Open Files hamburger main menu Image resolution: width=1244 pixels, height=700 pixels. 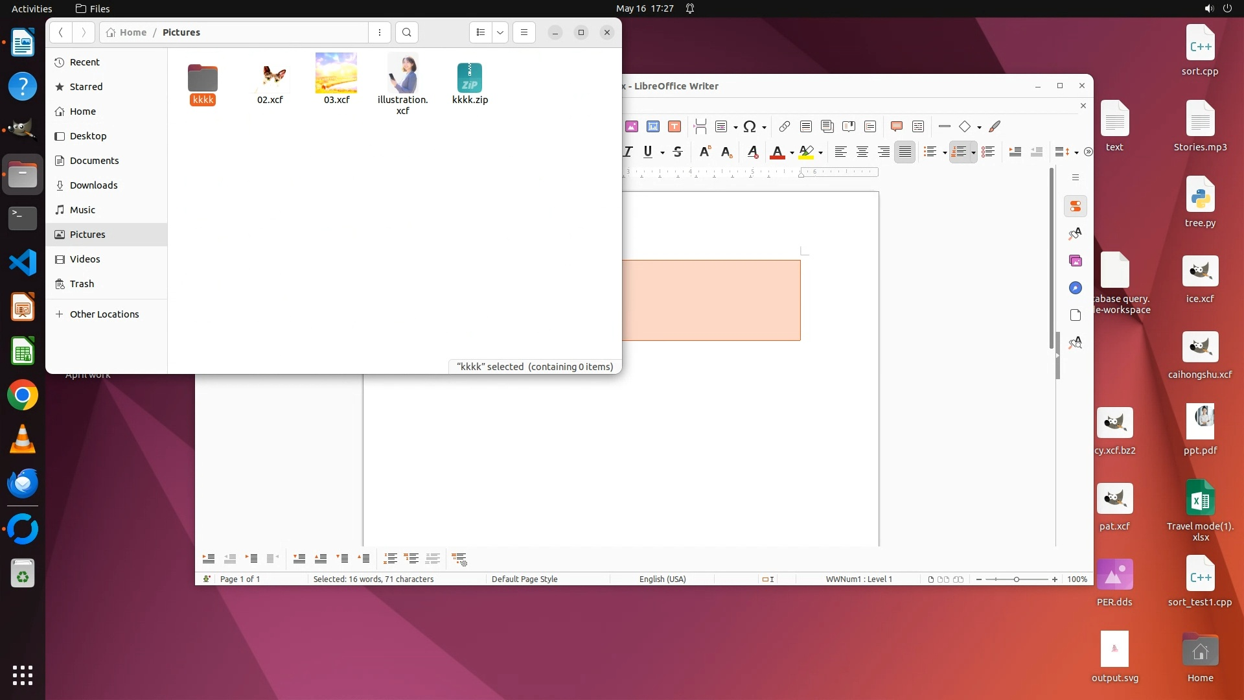pos(524,32)
